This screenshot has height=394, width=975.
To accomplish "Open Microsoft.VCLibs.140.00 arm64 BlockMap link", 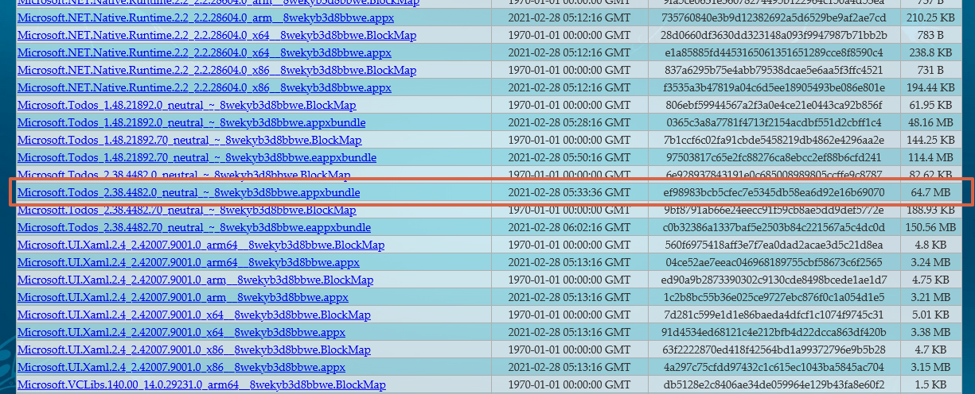I will click(x=201, y=384).
